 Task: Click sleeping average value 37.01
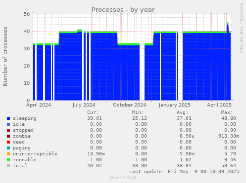coord(184,118)
